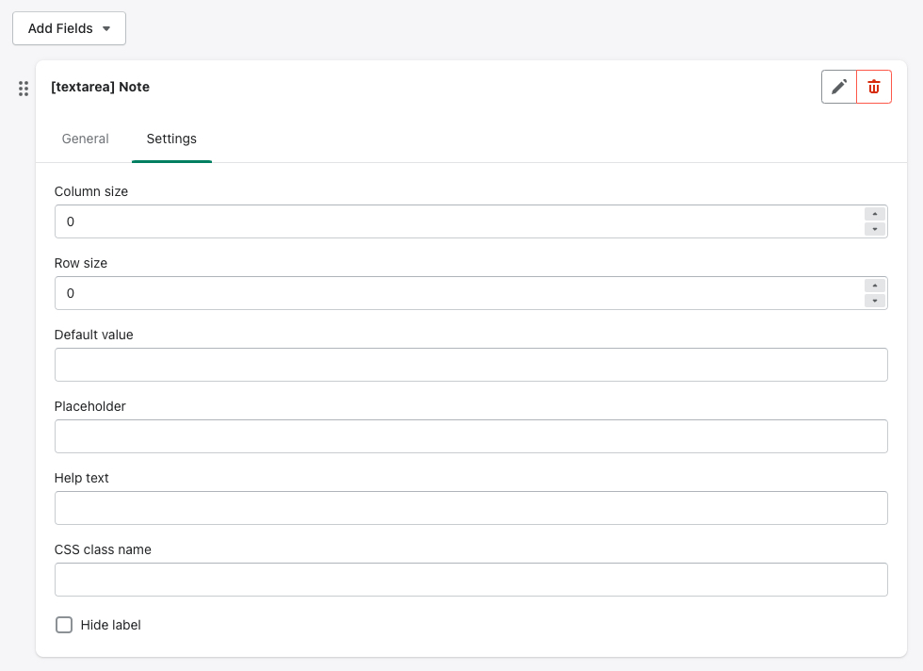
Task: Click the caret arrow on Add Fields
Action: click(106, 29)
